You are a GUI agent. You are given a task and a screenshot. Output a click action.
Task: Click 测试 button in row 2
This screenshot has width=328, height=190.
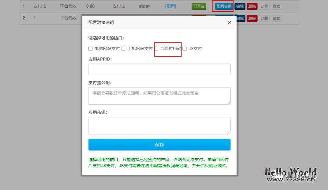coord(276,18)
